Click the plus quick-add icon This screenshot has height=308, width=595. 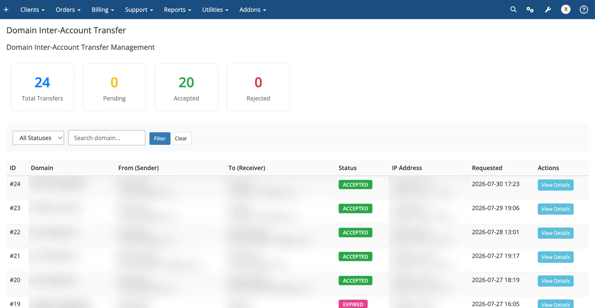coord(6,10)
